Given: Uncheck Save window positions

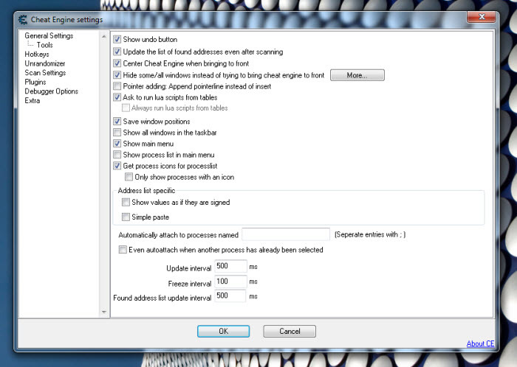Looking at the screenshot, I should (x=117, y=122).
